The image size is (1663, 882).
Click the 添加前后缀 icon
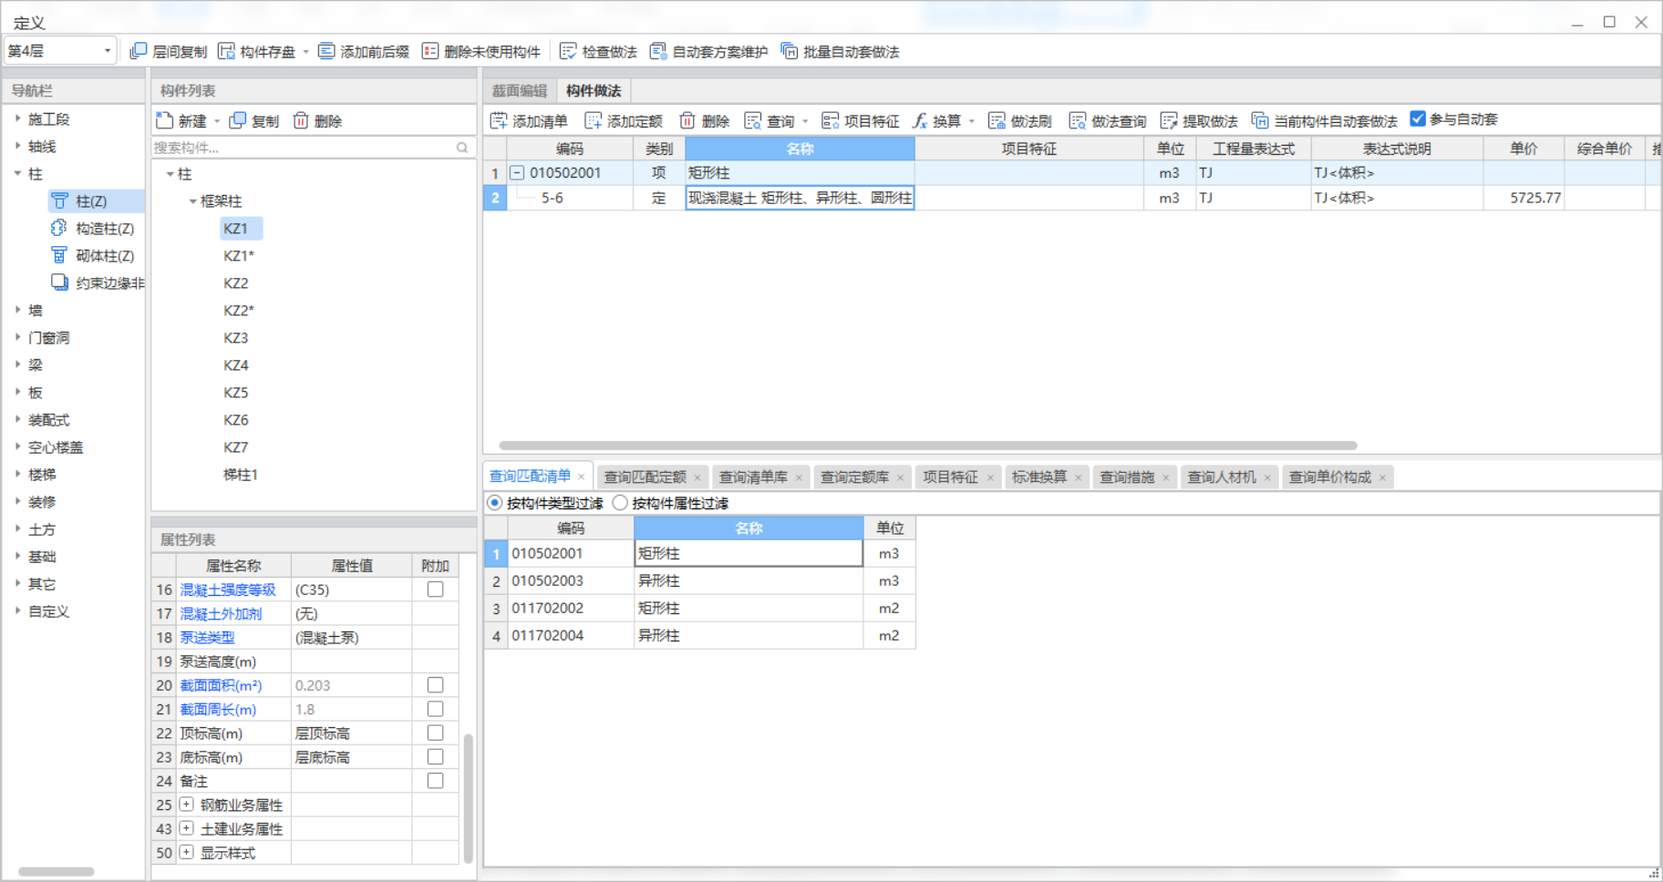pyautogui.click(x=326, y=51)
